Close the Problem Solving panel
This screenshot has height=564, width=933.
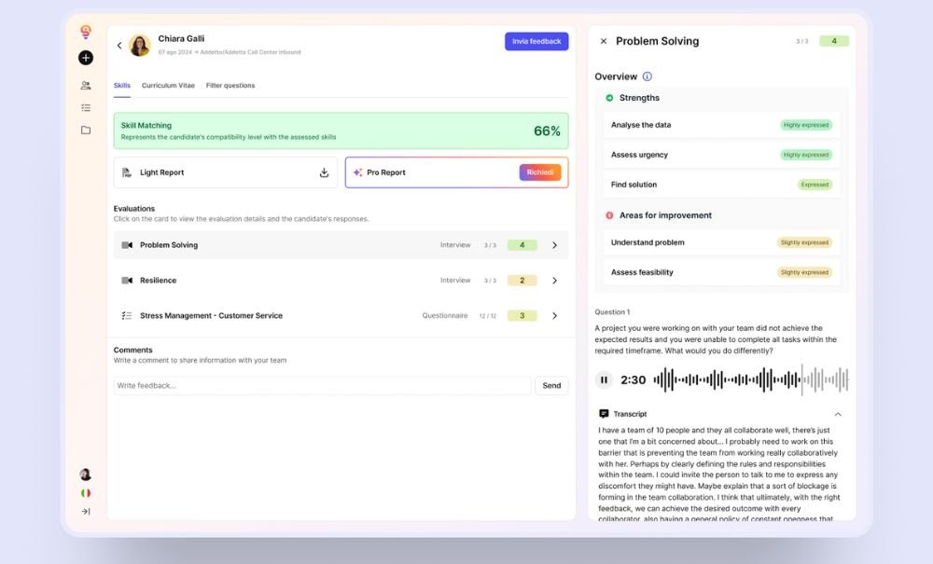point(604,41)
